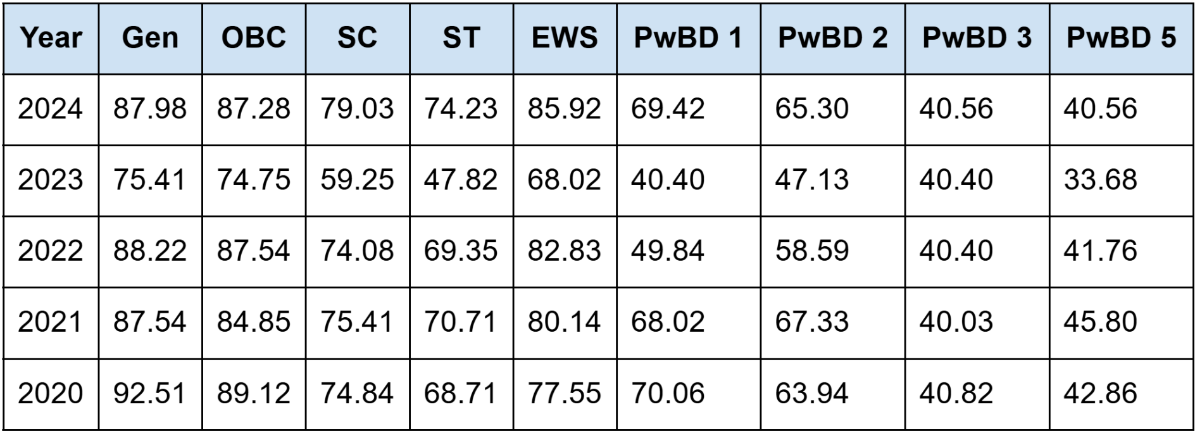Click the PwBD 1 column header

pyautogui.click(x=688, y=38)
